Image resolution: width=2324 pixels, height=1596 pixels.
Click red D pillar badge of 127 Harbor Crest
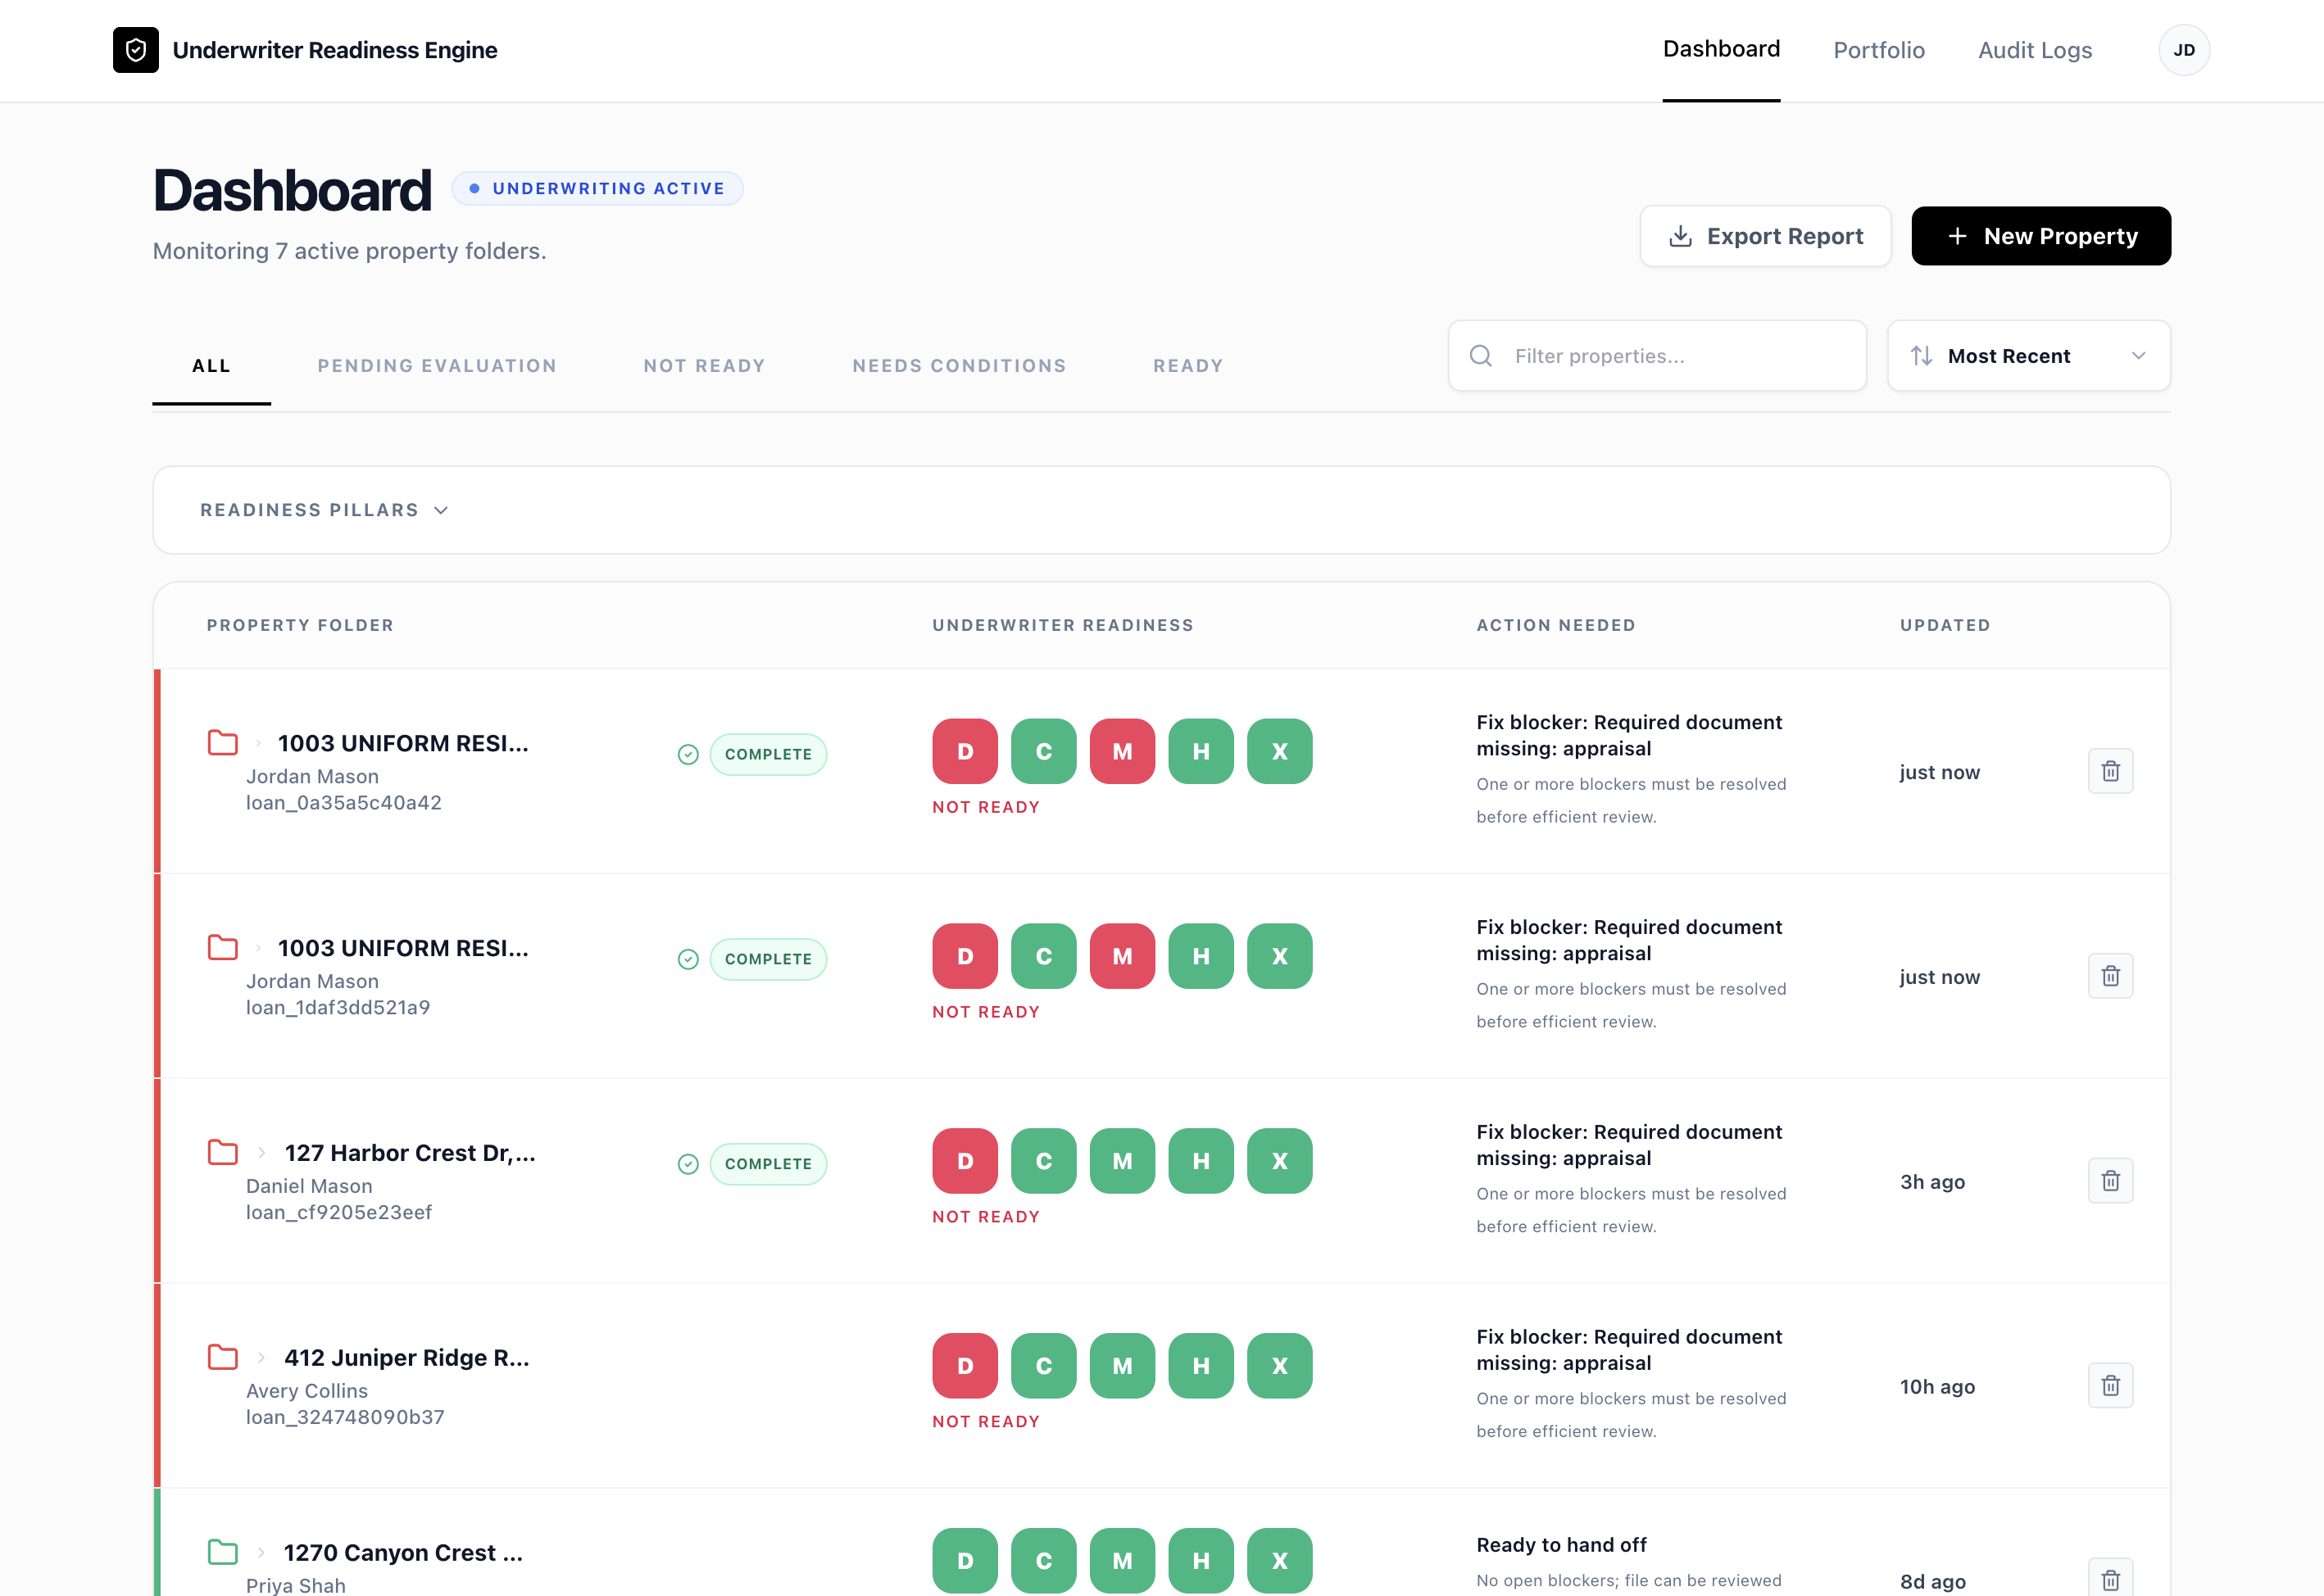pos(964,1161)
